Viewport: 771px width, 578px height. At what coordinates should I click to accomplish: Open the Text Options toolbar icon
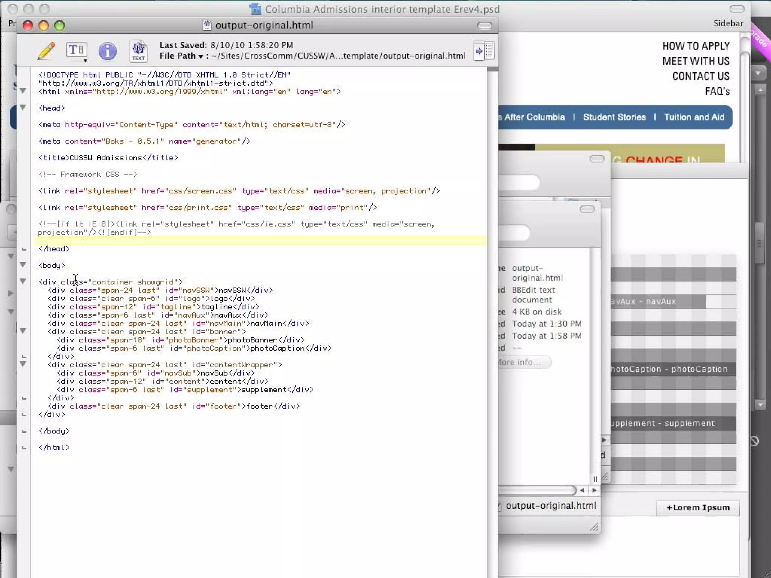pyautogui.click(x=77, y=51)
